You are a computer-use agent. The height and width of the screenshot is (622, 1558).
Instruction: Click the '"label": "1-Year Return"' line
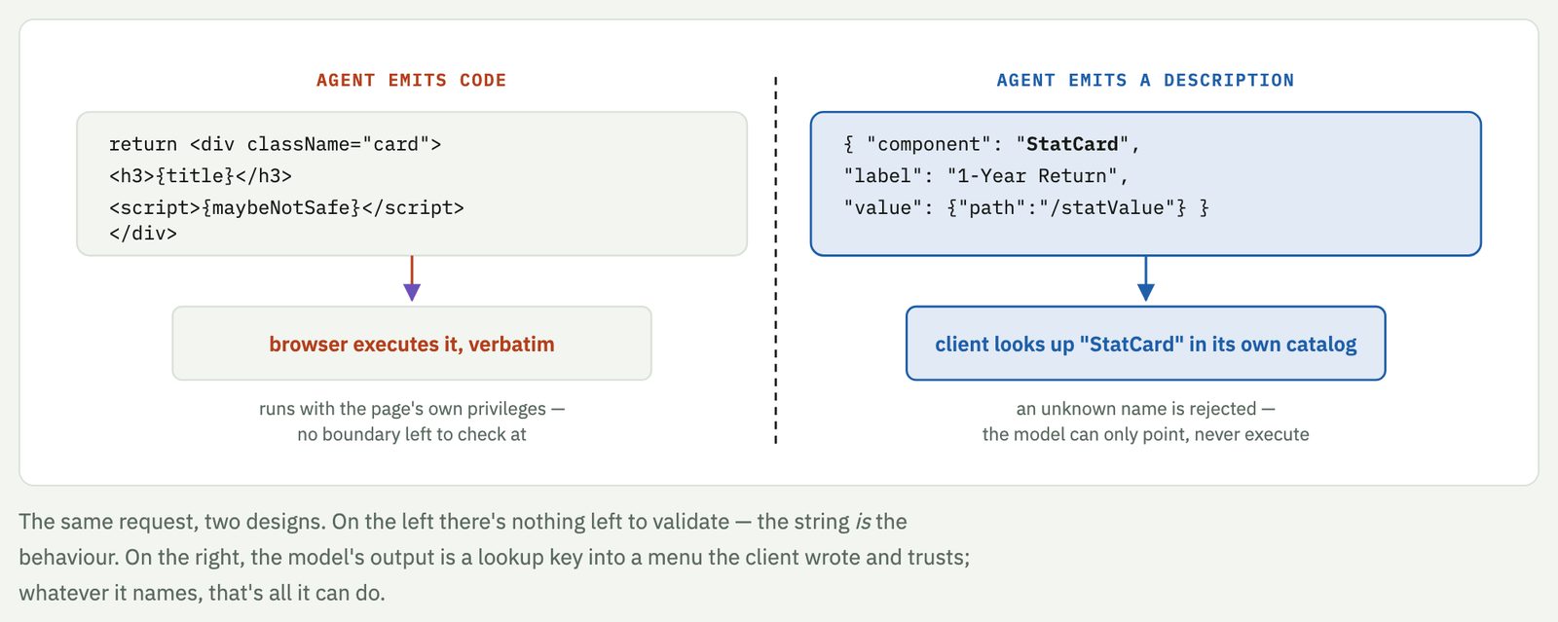(985, 175)
